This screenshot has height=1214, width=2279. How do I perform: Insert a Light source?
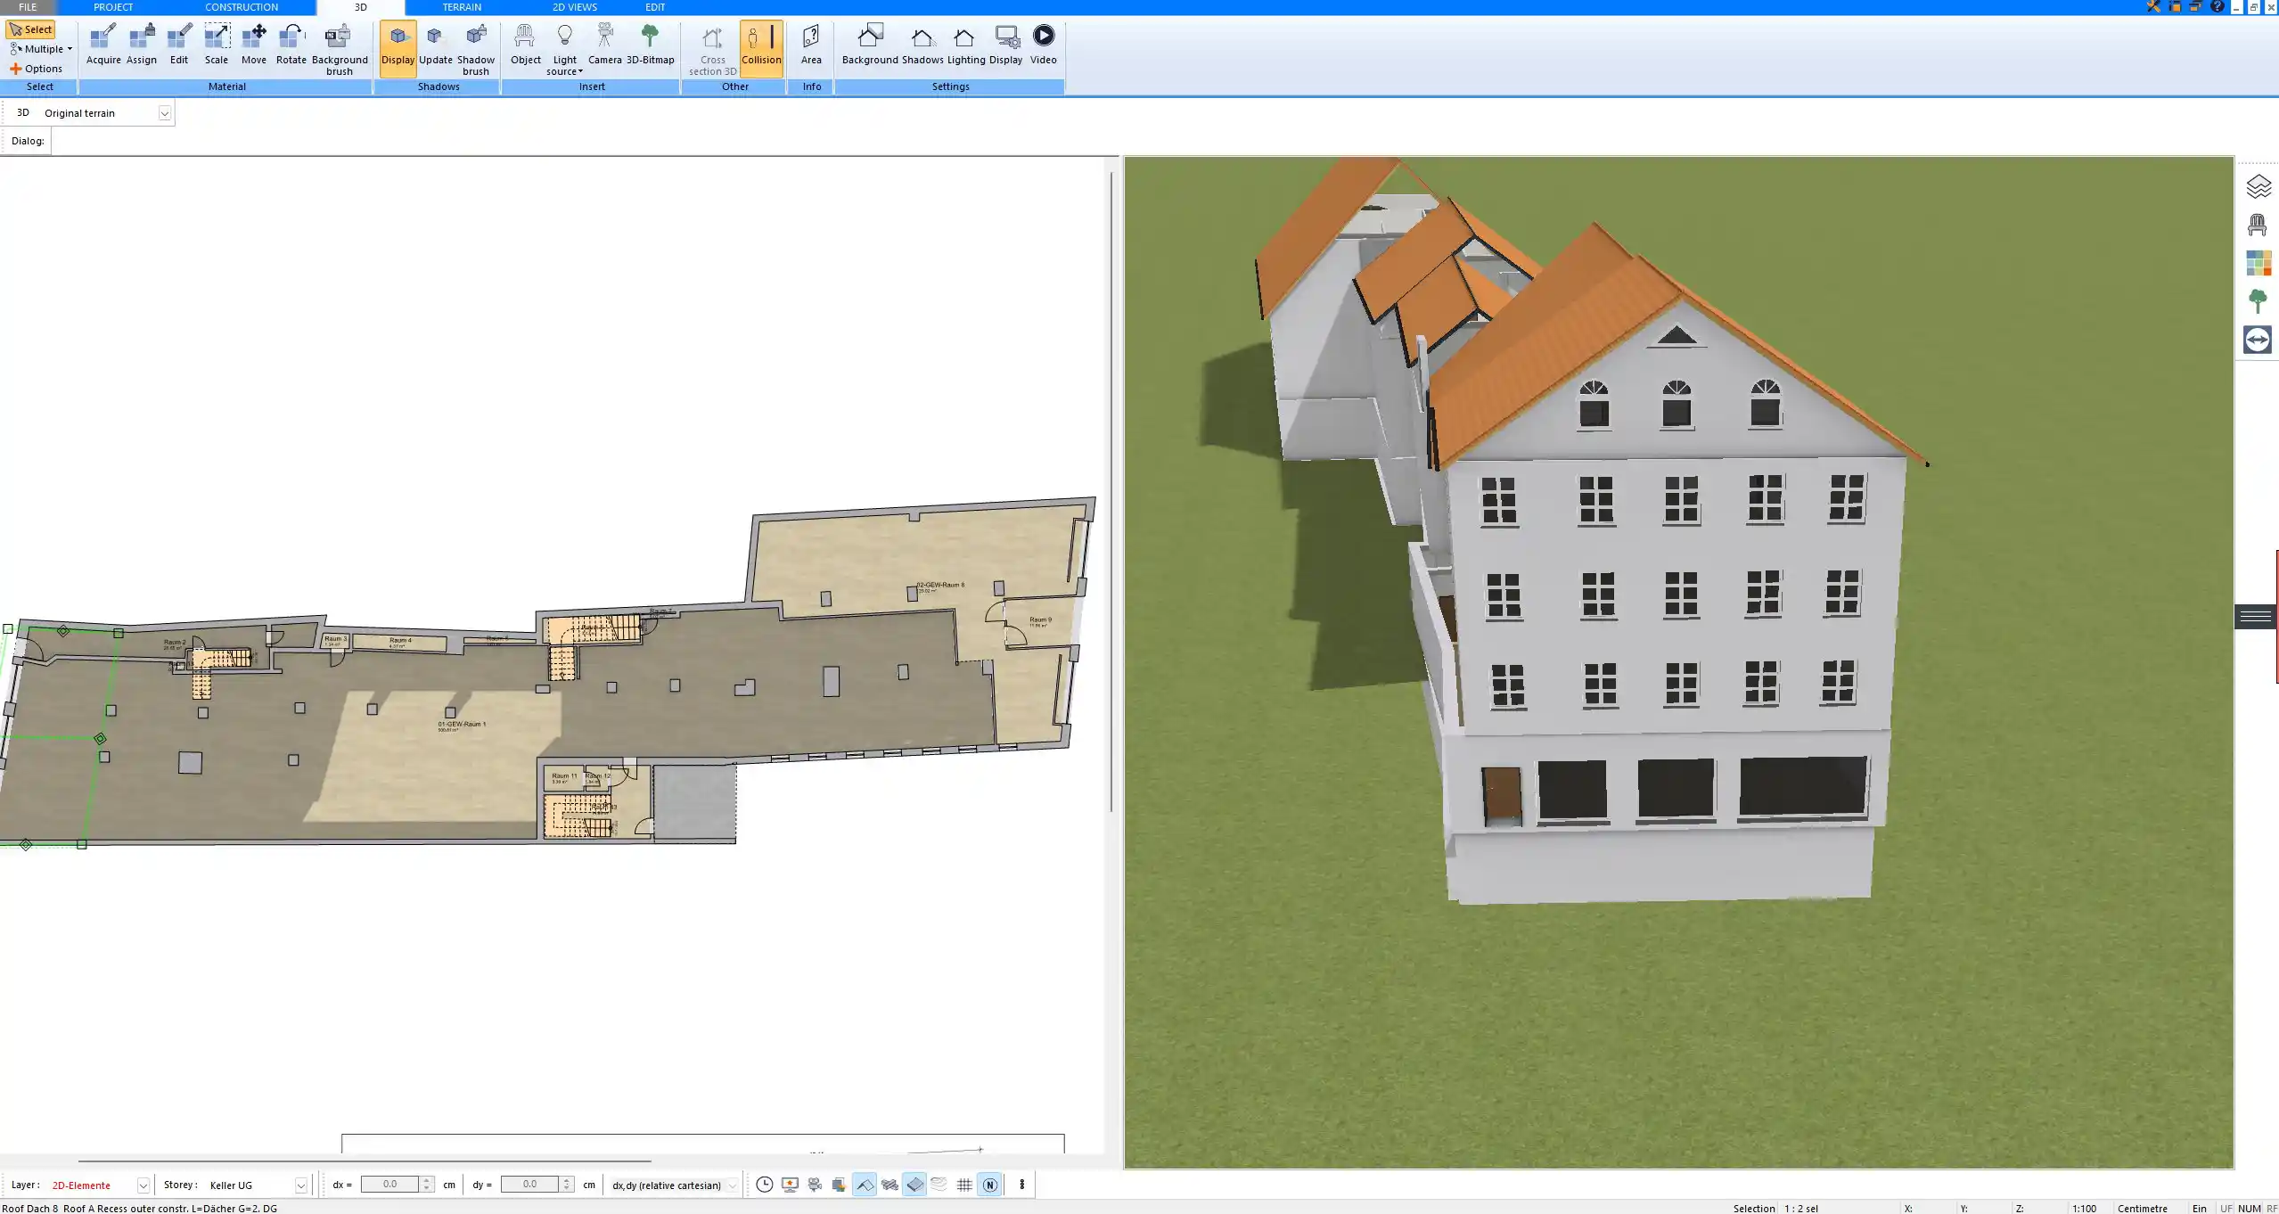pyautogui.click(x=564, y=45)
